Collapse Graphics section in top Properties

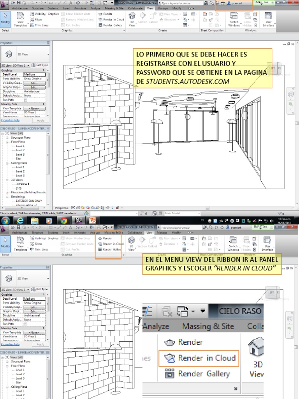pyautogui.click(x=43, y=71)
